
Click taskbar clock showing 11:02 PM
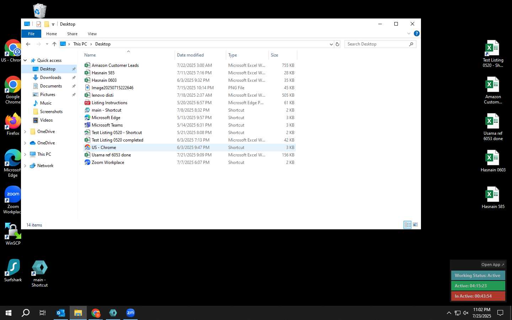481,313
